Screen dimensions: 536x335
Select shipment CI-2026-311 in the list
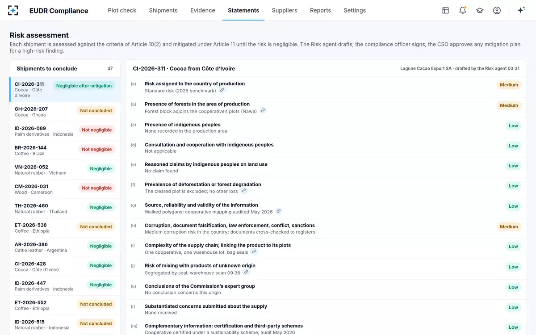click(x=65, y=89)
